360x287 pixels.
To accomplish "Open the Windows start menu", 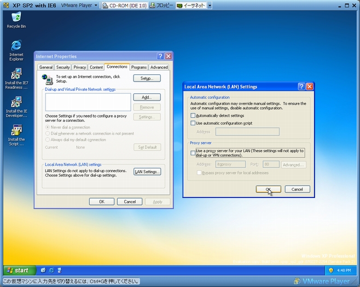I will (x=20, y=270).
